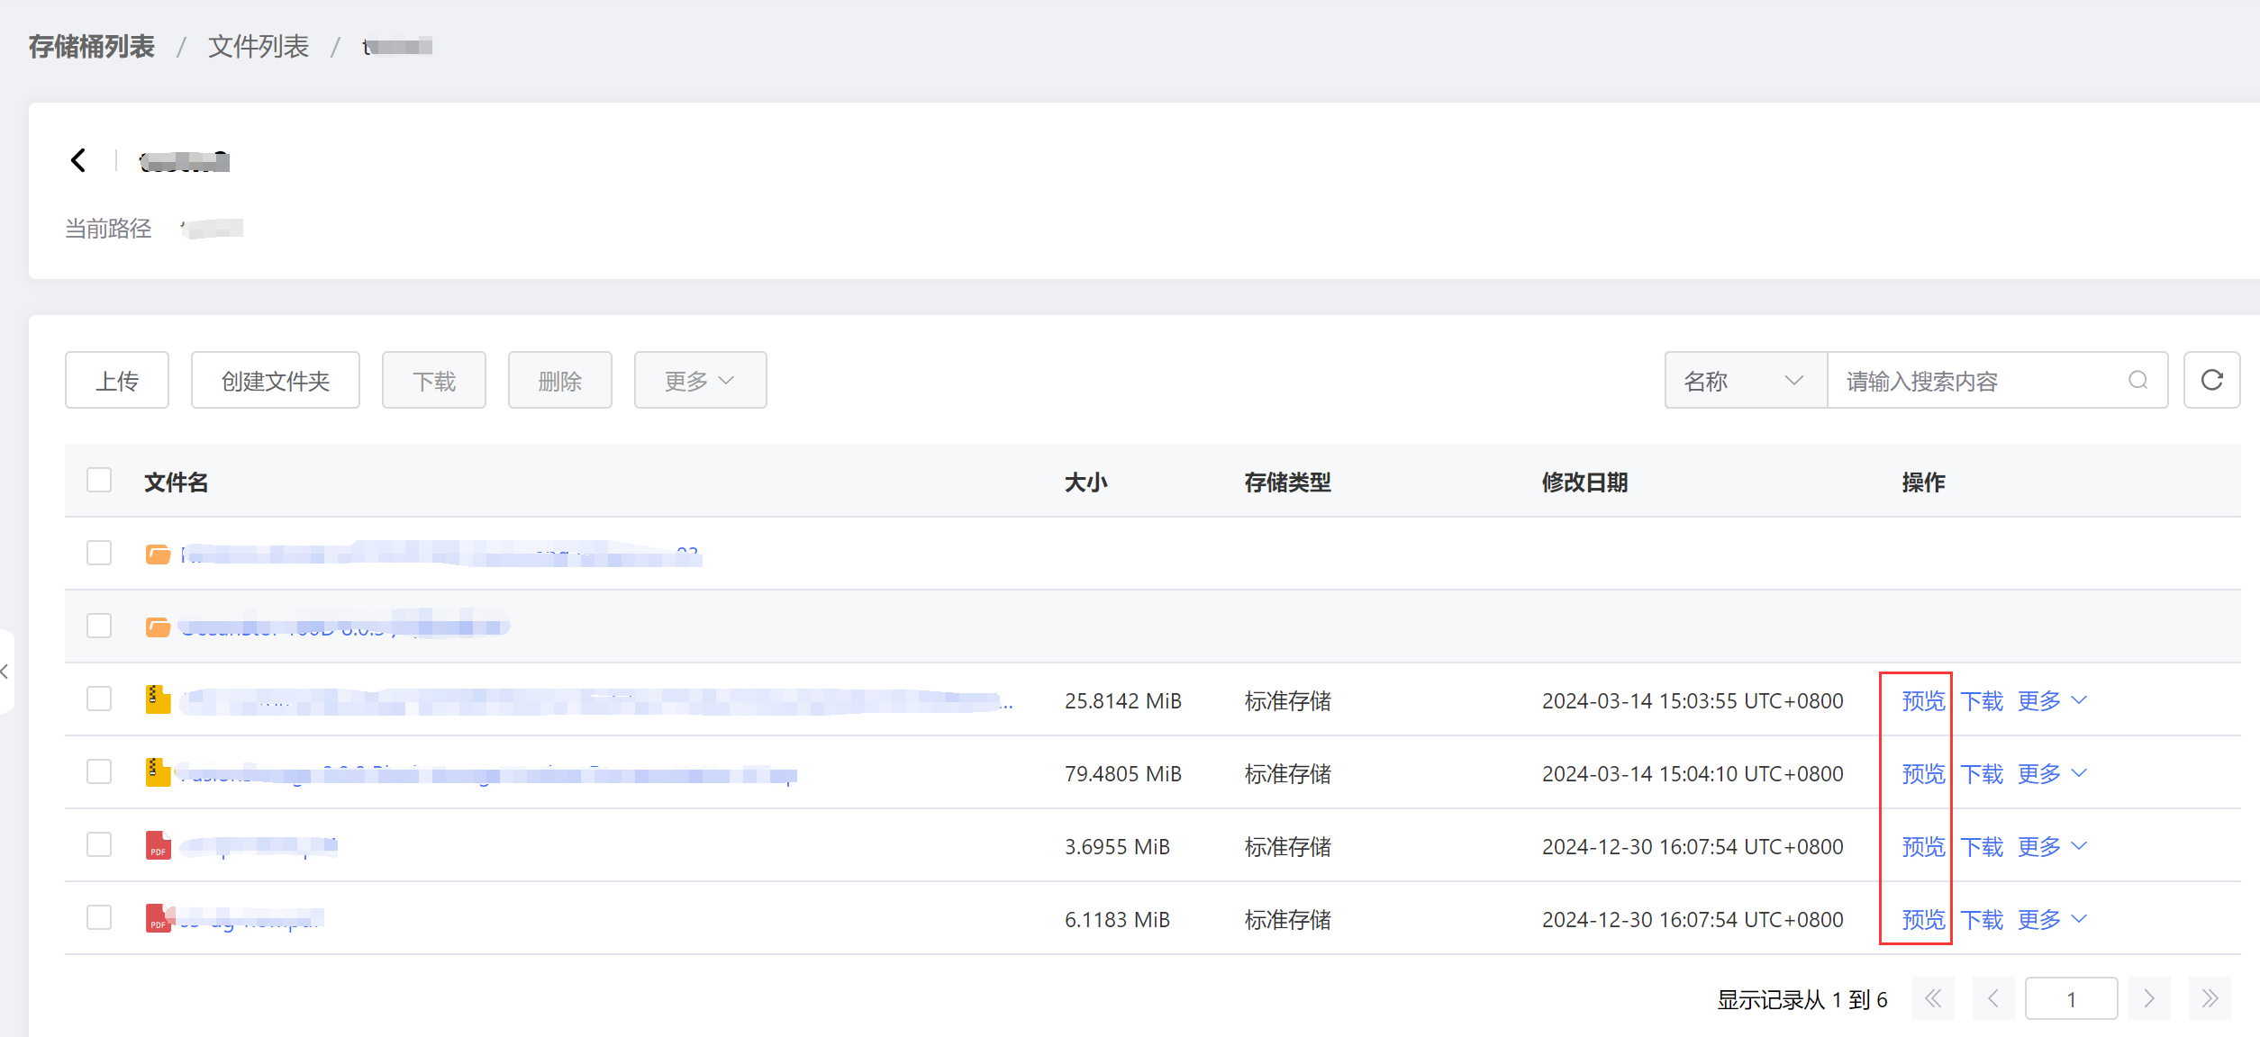The width and height of the screenshot is (2260, 1037).
Task: Click the 上传 button
Action: coord(117,381)
